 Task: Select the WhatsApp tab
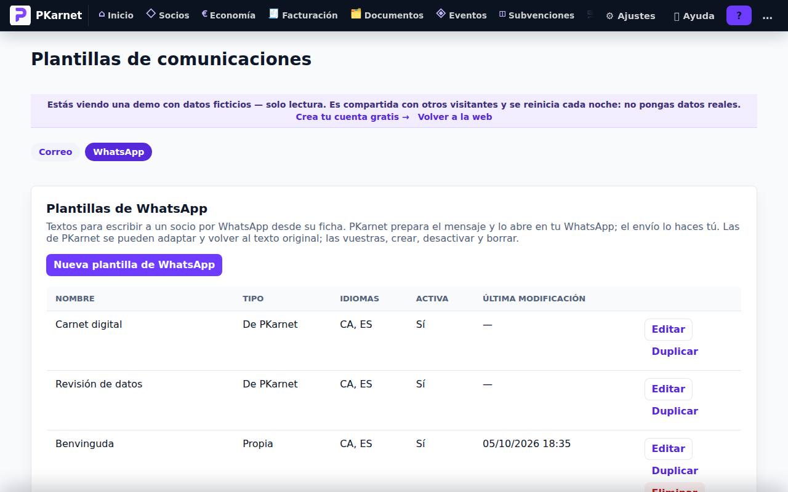(118, 152)
